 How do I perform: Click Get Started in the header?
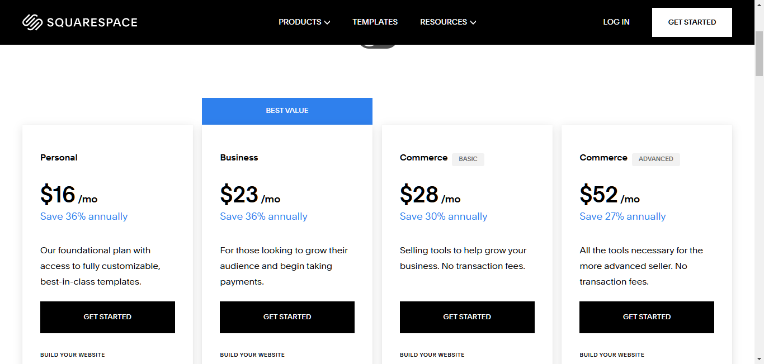click(x=692, y=22)
